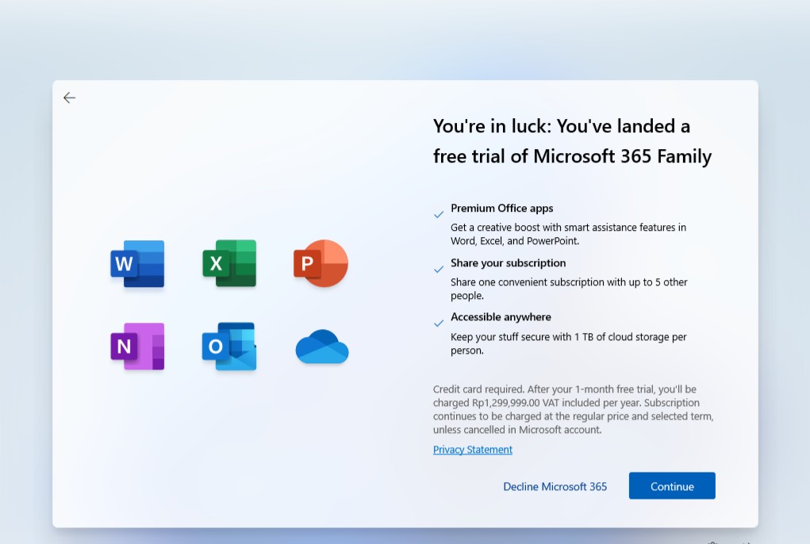Click the PowerPoint app icon

321,263
